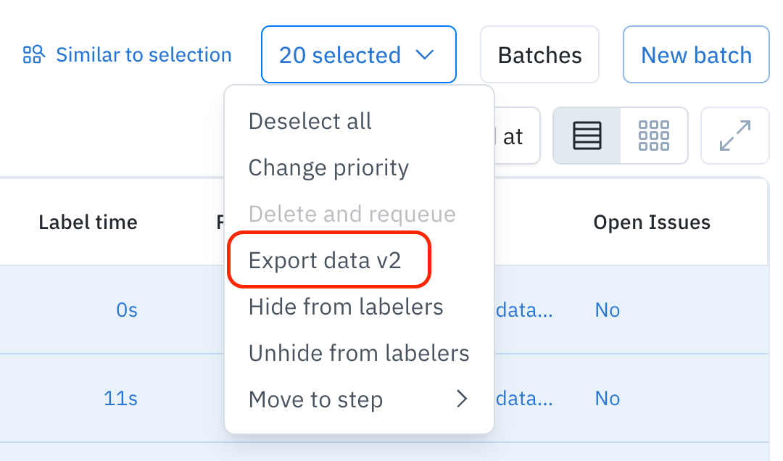Open the 0s label time link
Image resolution: width=783 pixels, height=461 pixels.
point(126,310)
